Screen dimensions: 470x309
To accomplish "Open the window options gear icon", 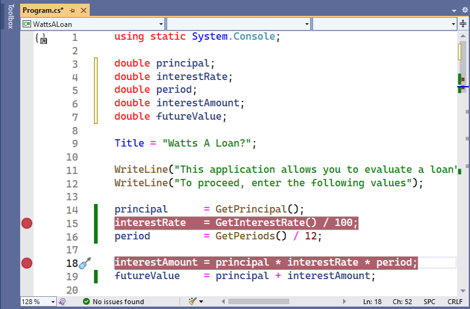I will [465, 10].
